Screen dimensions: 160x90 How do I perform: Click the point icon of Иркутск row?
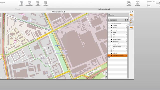[x=111, y=53]
